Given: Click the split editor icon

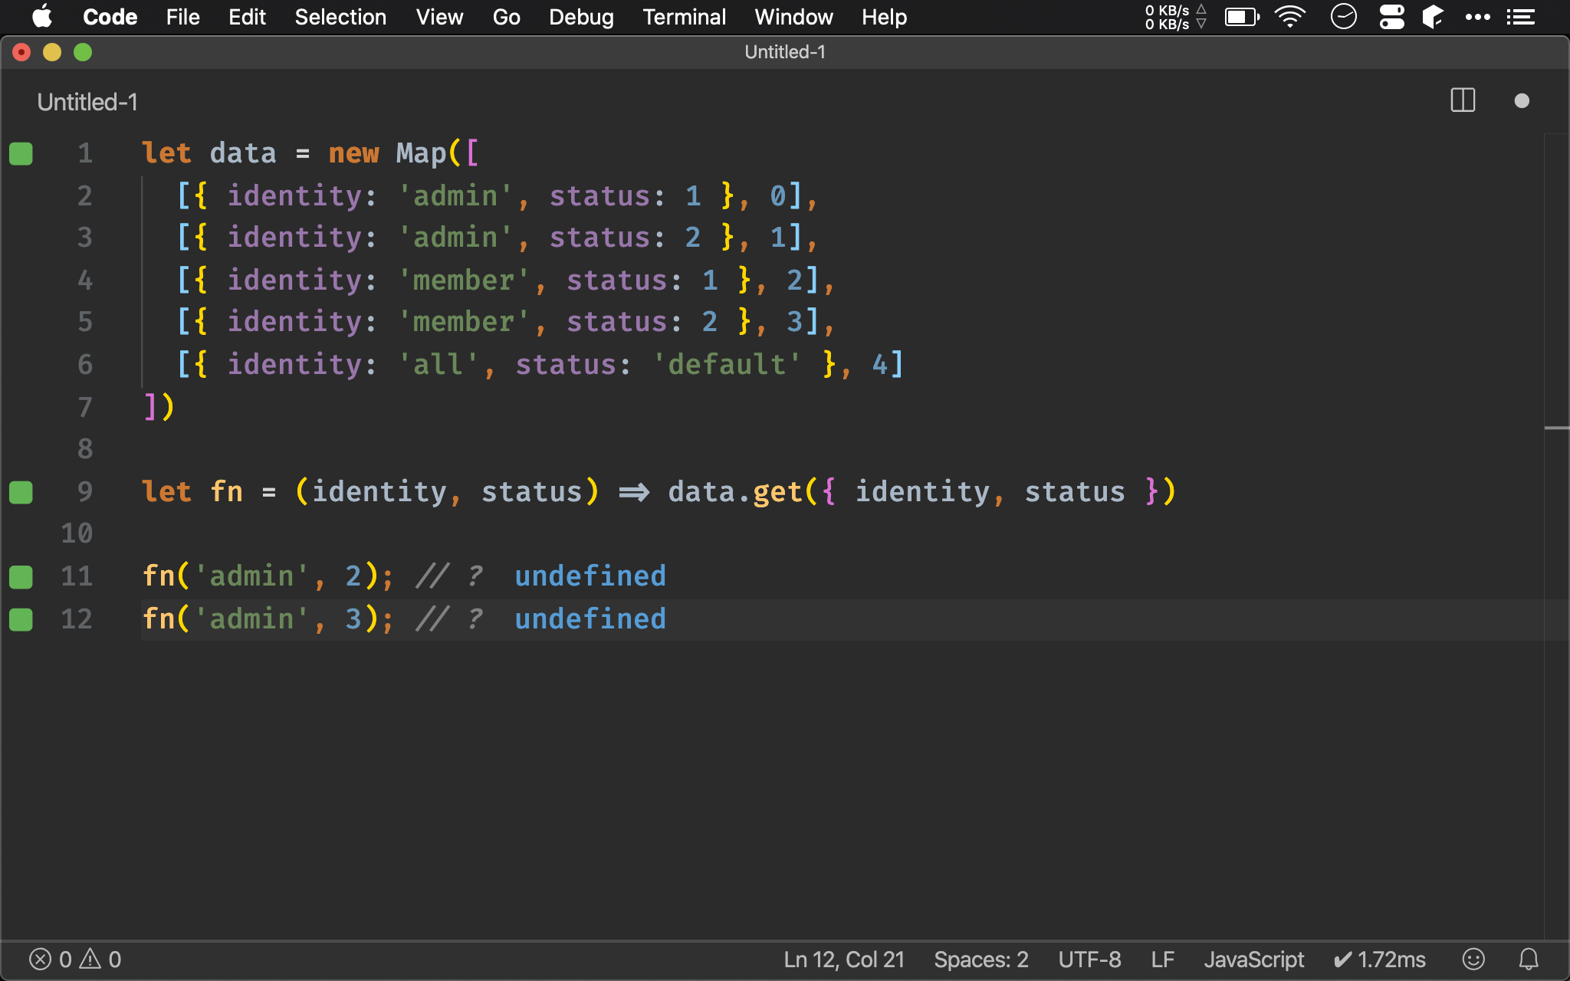Looking at the screenshot, I should pos(1463,100).
